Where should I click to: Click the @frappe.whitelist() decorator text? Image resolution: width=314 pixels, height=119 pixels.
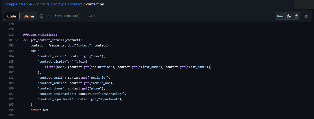tap(40, 35)
